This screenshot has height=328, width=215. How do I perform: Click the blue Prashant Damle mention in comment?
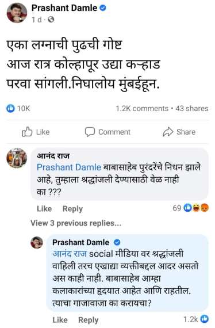[x=69, y=167]
